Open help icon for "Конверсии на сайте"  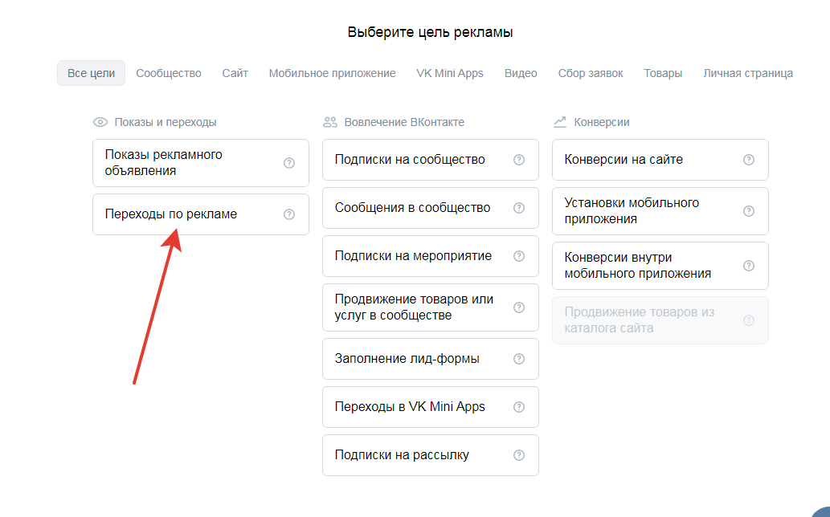click(x=749, y=159)
